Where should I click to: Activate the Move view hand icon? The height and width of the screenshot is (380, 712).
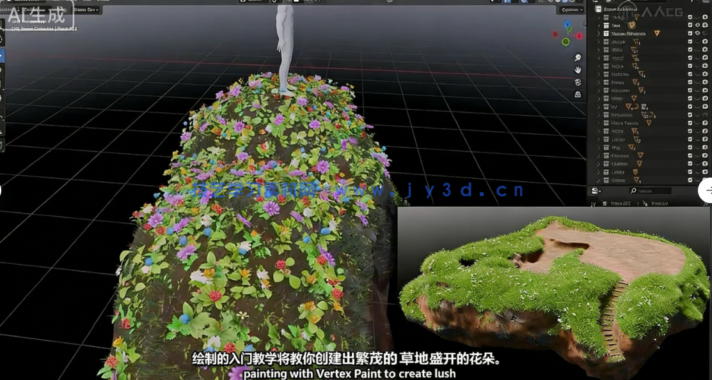tap(578, 70)
